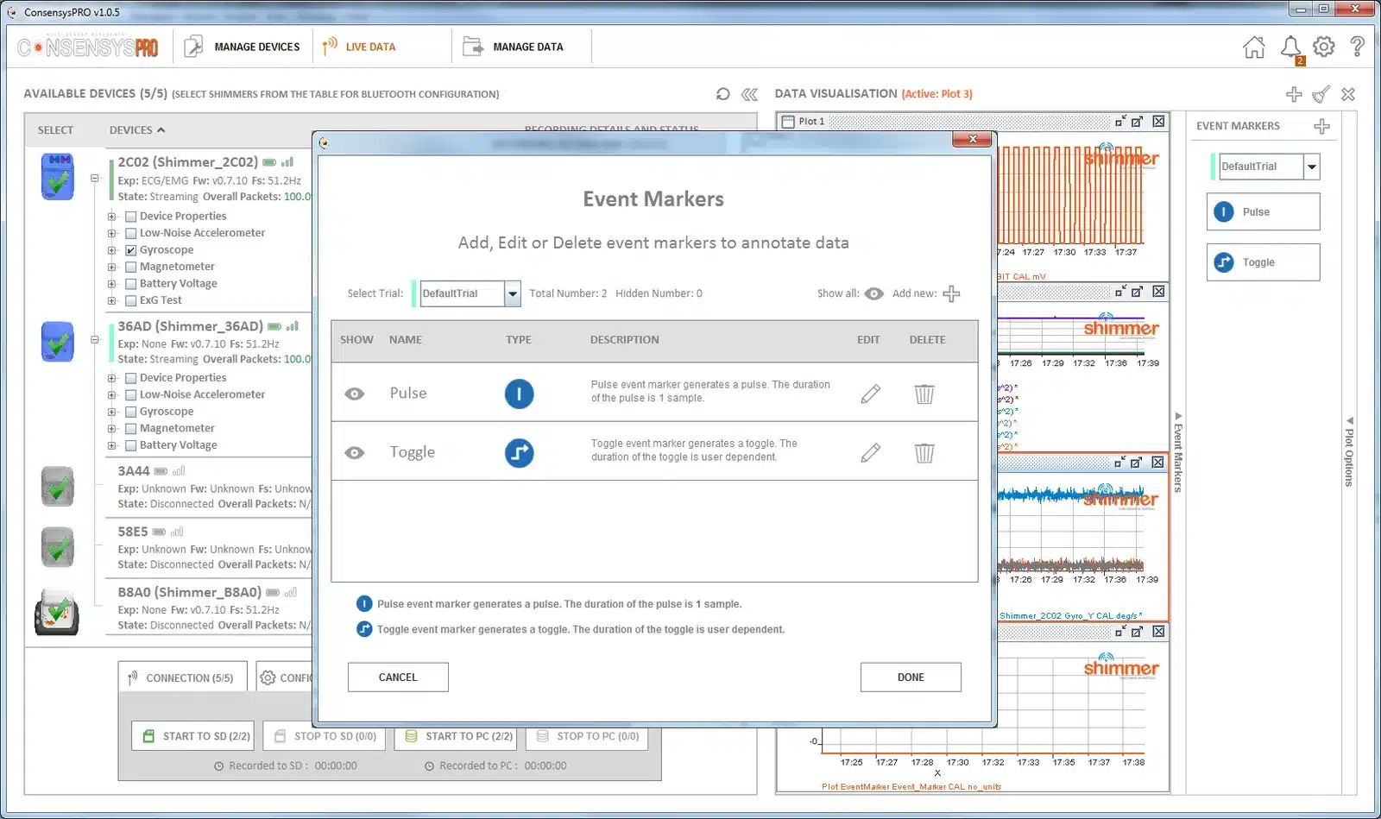This screenshot has height=819, width=1381.
Task: Edit the Pulse event marker
Action: (871, 394)
